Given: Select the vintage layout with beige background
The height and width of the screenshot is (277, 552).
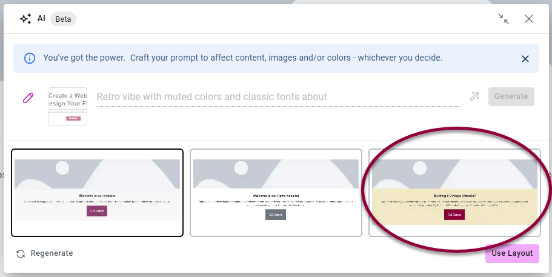Looking at the screenshot, I should (x=454, y=193).
